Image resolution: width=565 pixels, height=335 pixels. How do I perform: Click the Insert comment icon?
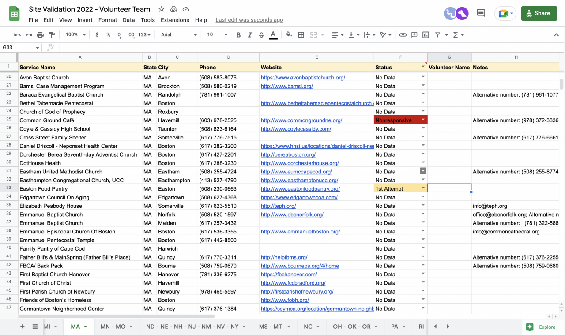pos(414,35)
